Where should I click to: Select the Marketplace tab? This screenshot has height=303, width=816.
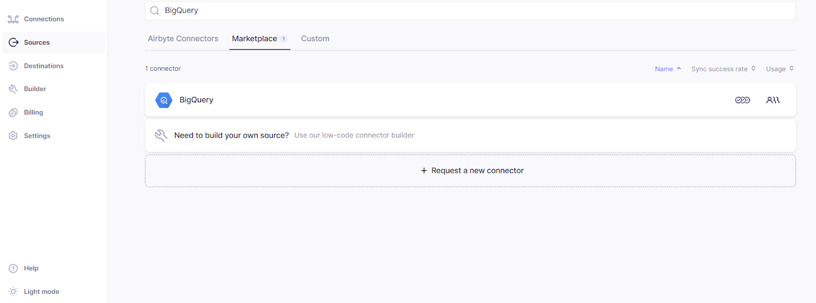click(259, 39)
